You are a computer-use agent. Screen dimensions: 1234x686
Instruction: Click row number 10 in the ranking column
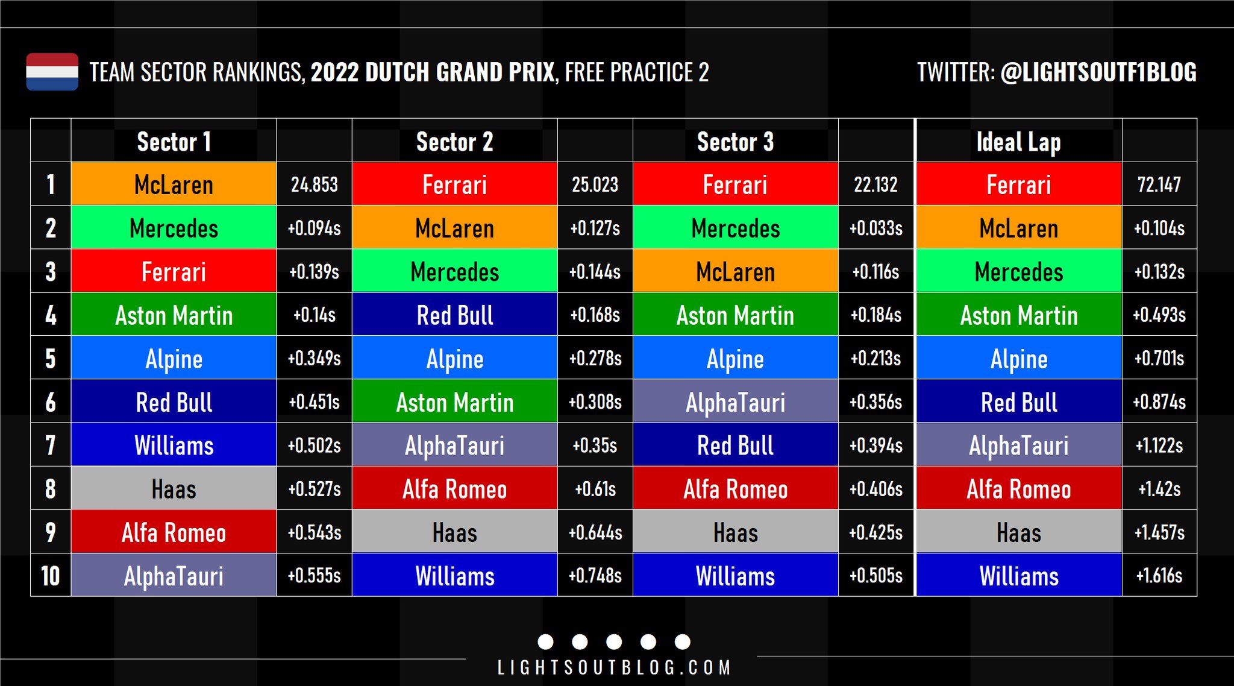pos(51,576)
